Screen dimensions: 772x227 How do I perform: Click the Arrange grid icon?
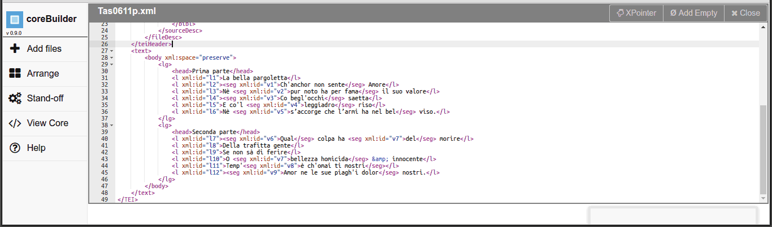pos(15,73)
